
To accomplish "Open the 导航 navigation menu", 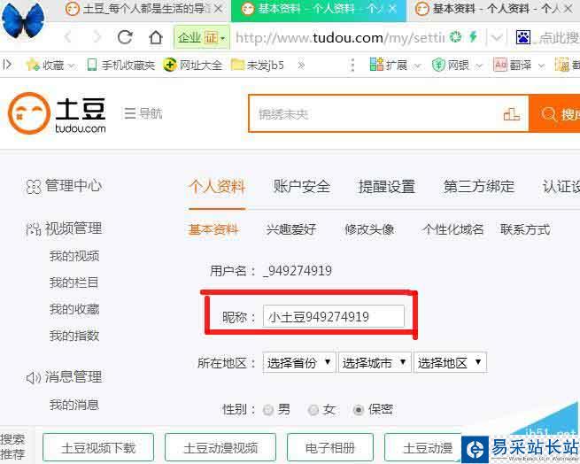I will [143, 113].
